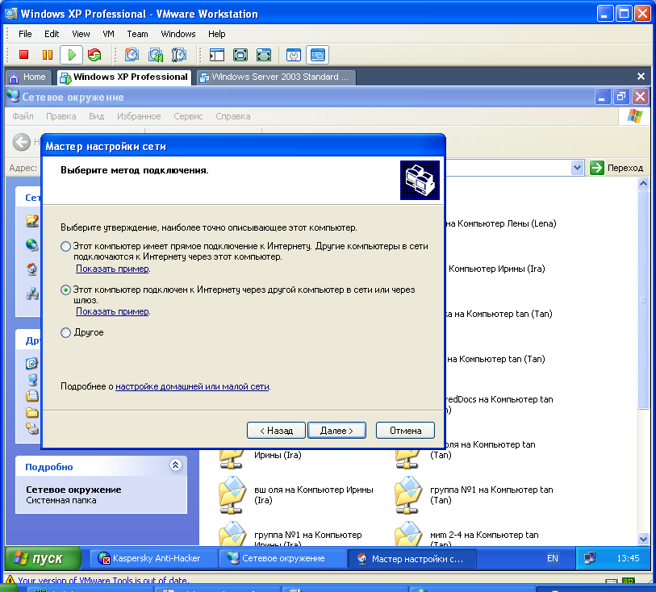
Task: Open the VMware View menu
Action: (x=81, y=34)
